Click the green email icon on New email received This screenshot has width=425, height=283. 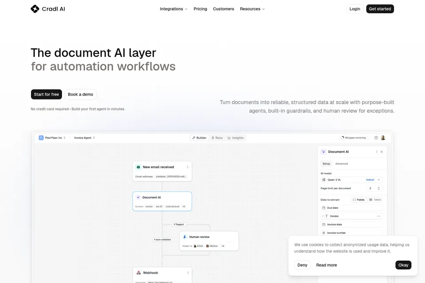tap(138, 167)
